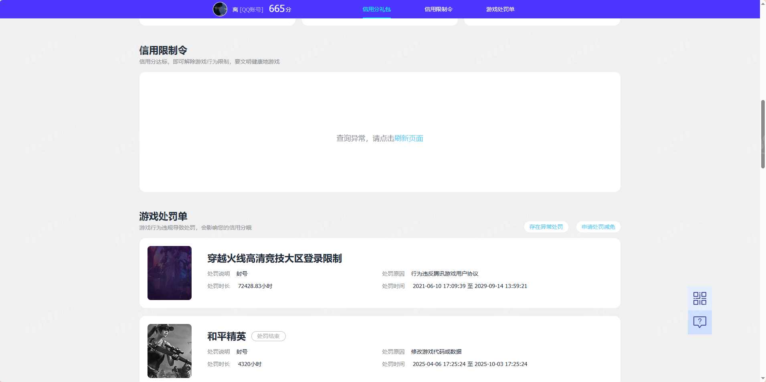Open the 穿越火线 game cover thumbnail

[x=170, y=273]
